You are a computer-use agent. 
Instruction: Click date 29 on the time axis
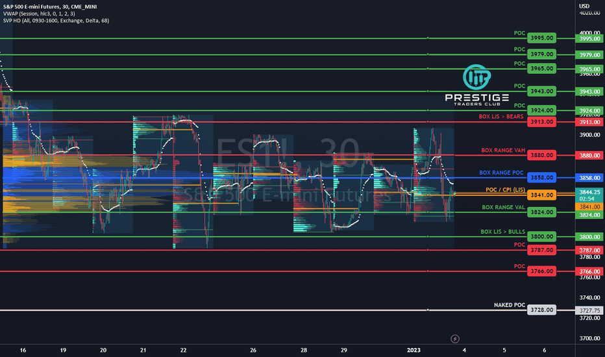click(x=344, y=350)
